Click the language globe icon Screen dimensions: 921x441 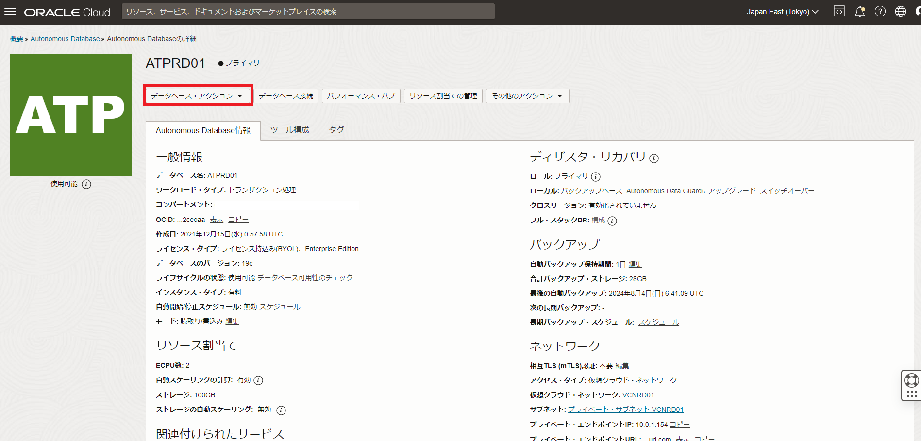901,11
